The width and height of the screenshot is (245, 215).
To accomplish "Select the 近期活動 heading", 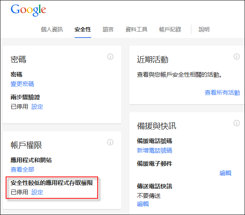I will pos(153,59).
